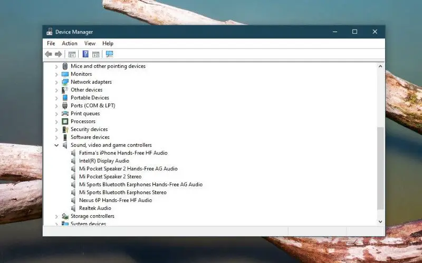Click the Forward arrow toolbar icon

[x=58, y=54]
